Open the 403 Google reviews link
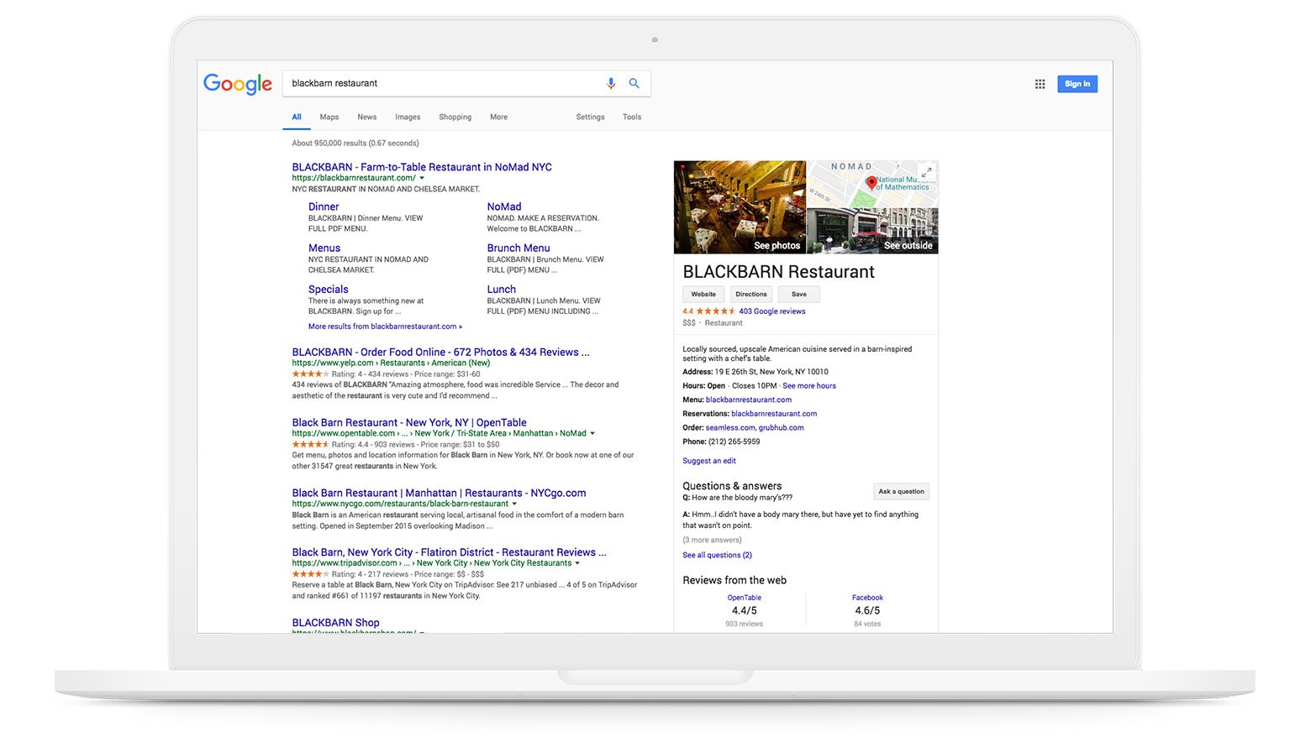 (771, 311)
